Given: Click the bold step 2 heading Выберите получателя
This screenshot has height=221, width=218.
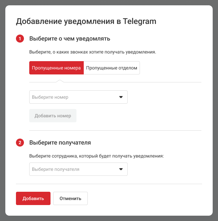Looking at the screenshot, I should 60,143.
